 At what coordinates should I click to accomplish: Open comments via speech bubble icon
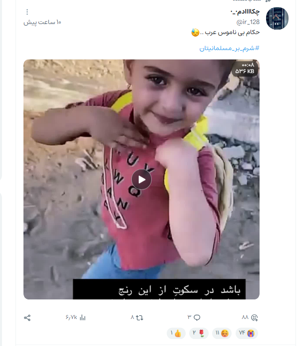pos(197,318)
